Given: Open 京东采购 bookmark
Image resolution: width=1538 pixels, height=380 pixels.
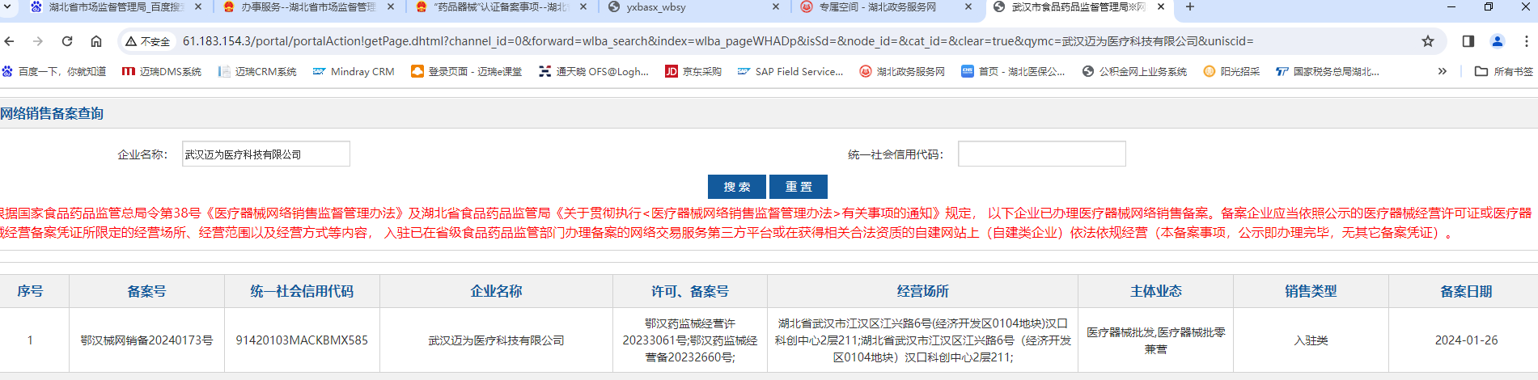Looking at the screenshot, I should [x=693, y=71].
